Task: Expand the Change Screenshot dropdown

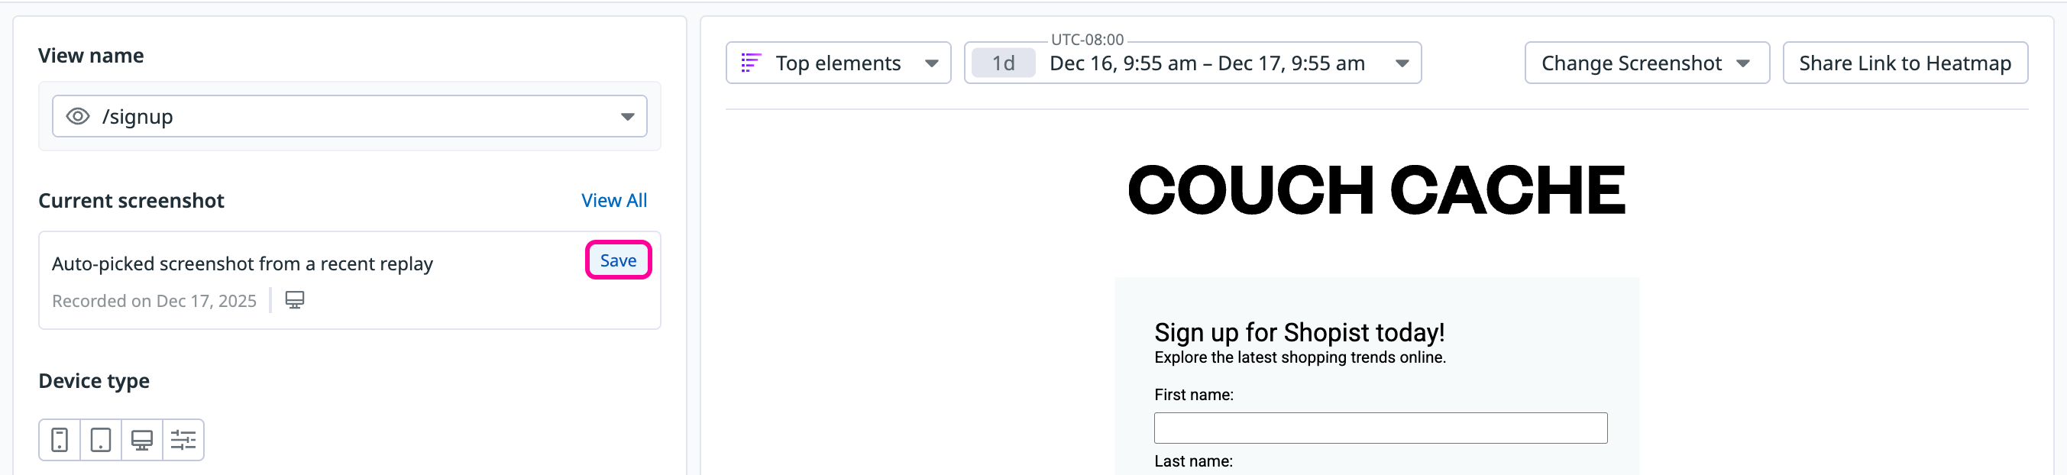Action: [1646, 63]
